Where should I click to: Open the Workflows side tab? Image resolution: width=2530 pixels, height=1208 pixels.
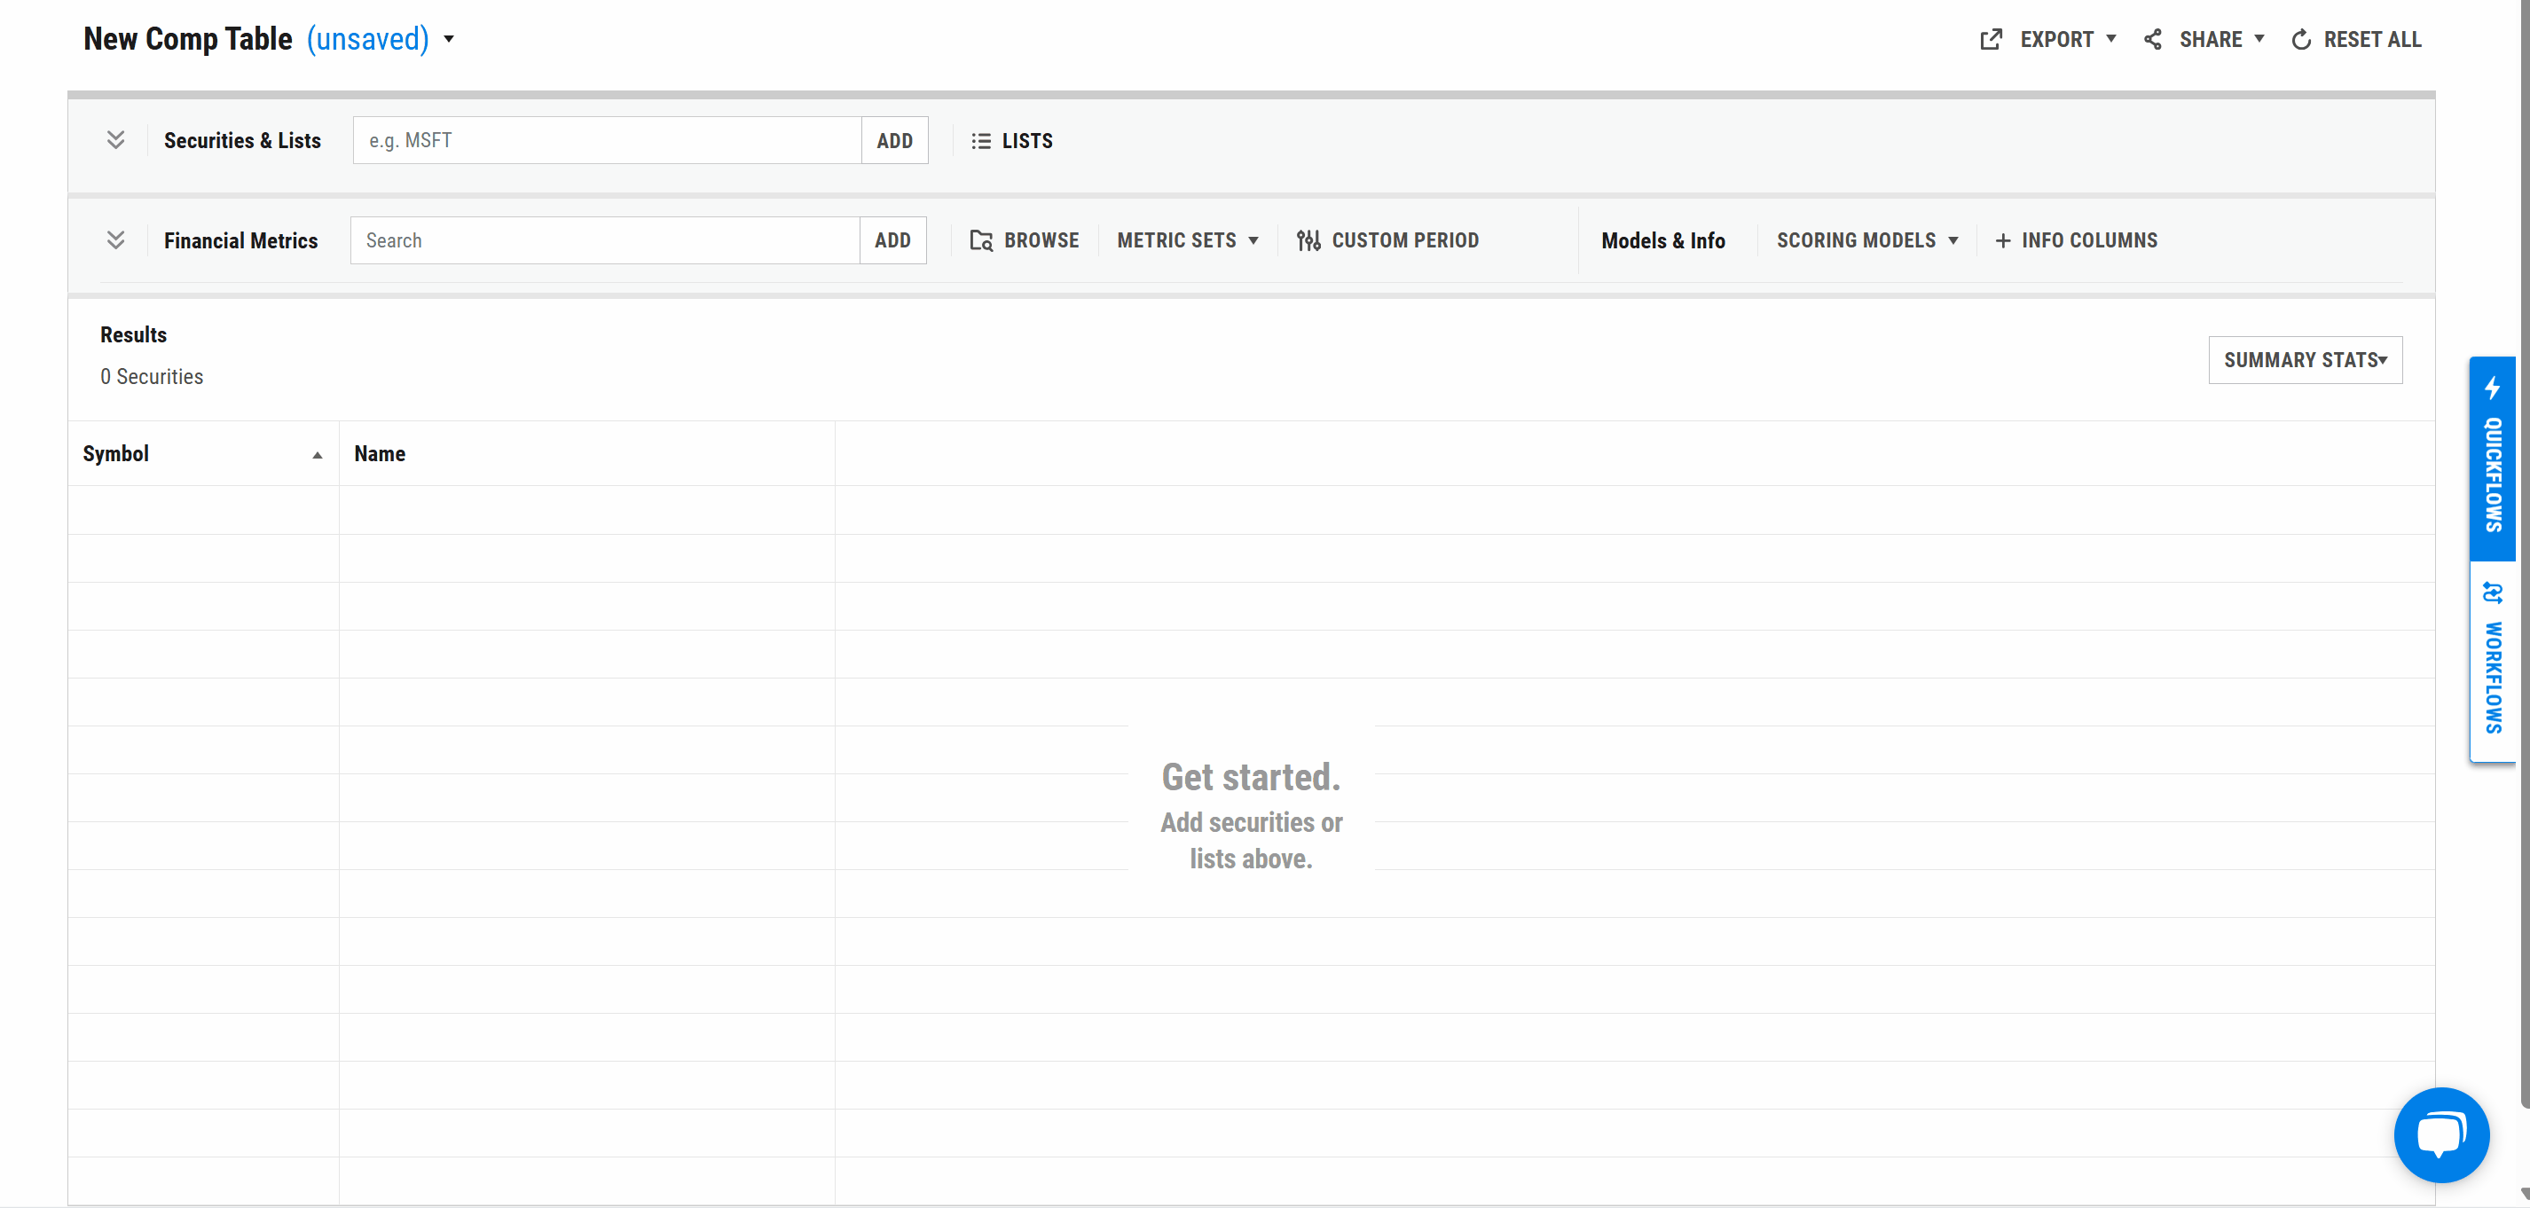pyautogui.click(x=2493, y=662)
